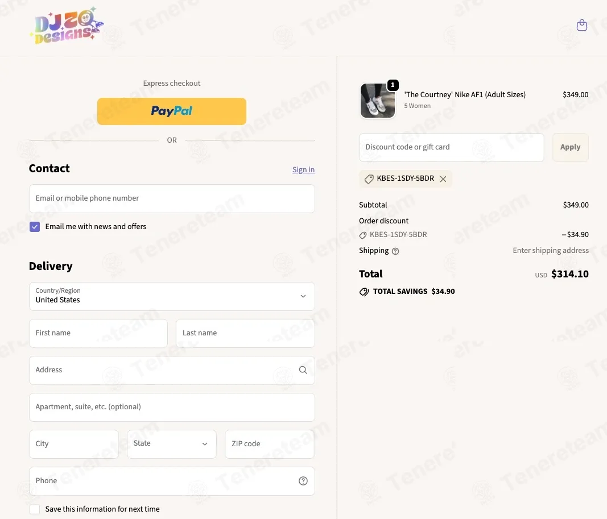Focus the Email or mobile phone number field
This screenshot has height=519, width=607.
[x=172, y=198]
